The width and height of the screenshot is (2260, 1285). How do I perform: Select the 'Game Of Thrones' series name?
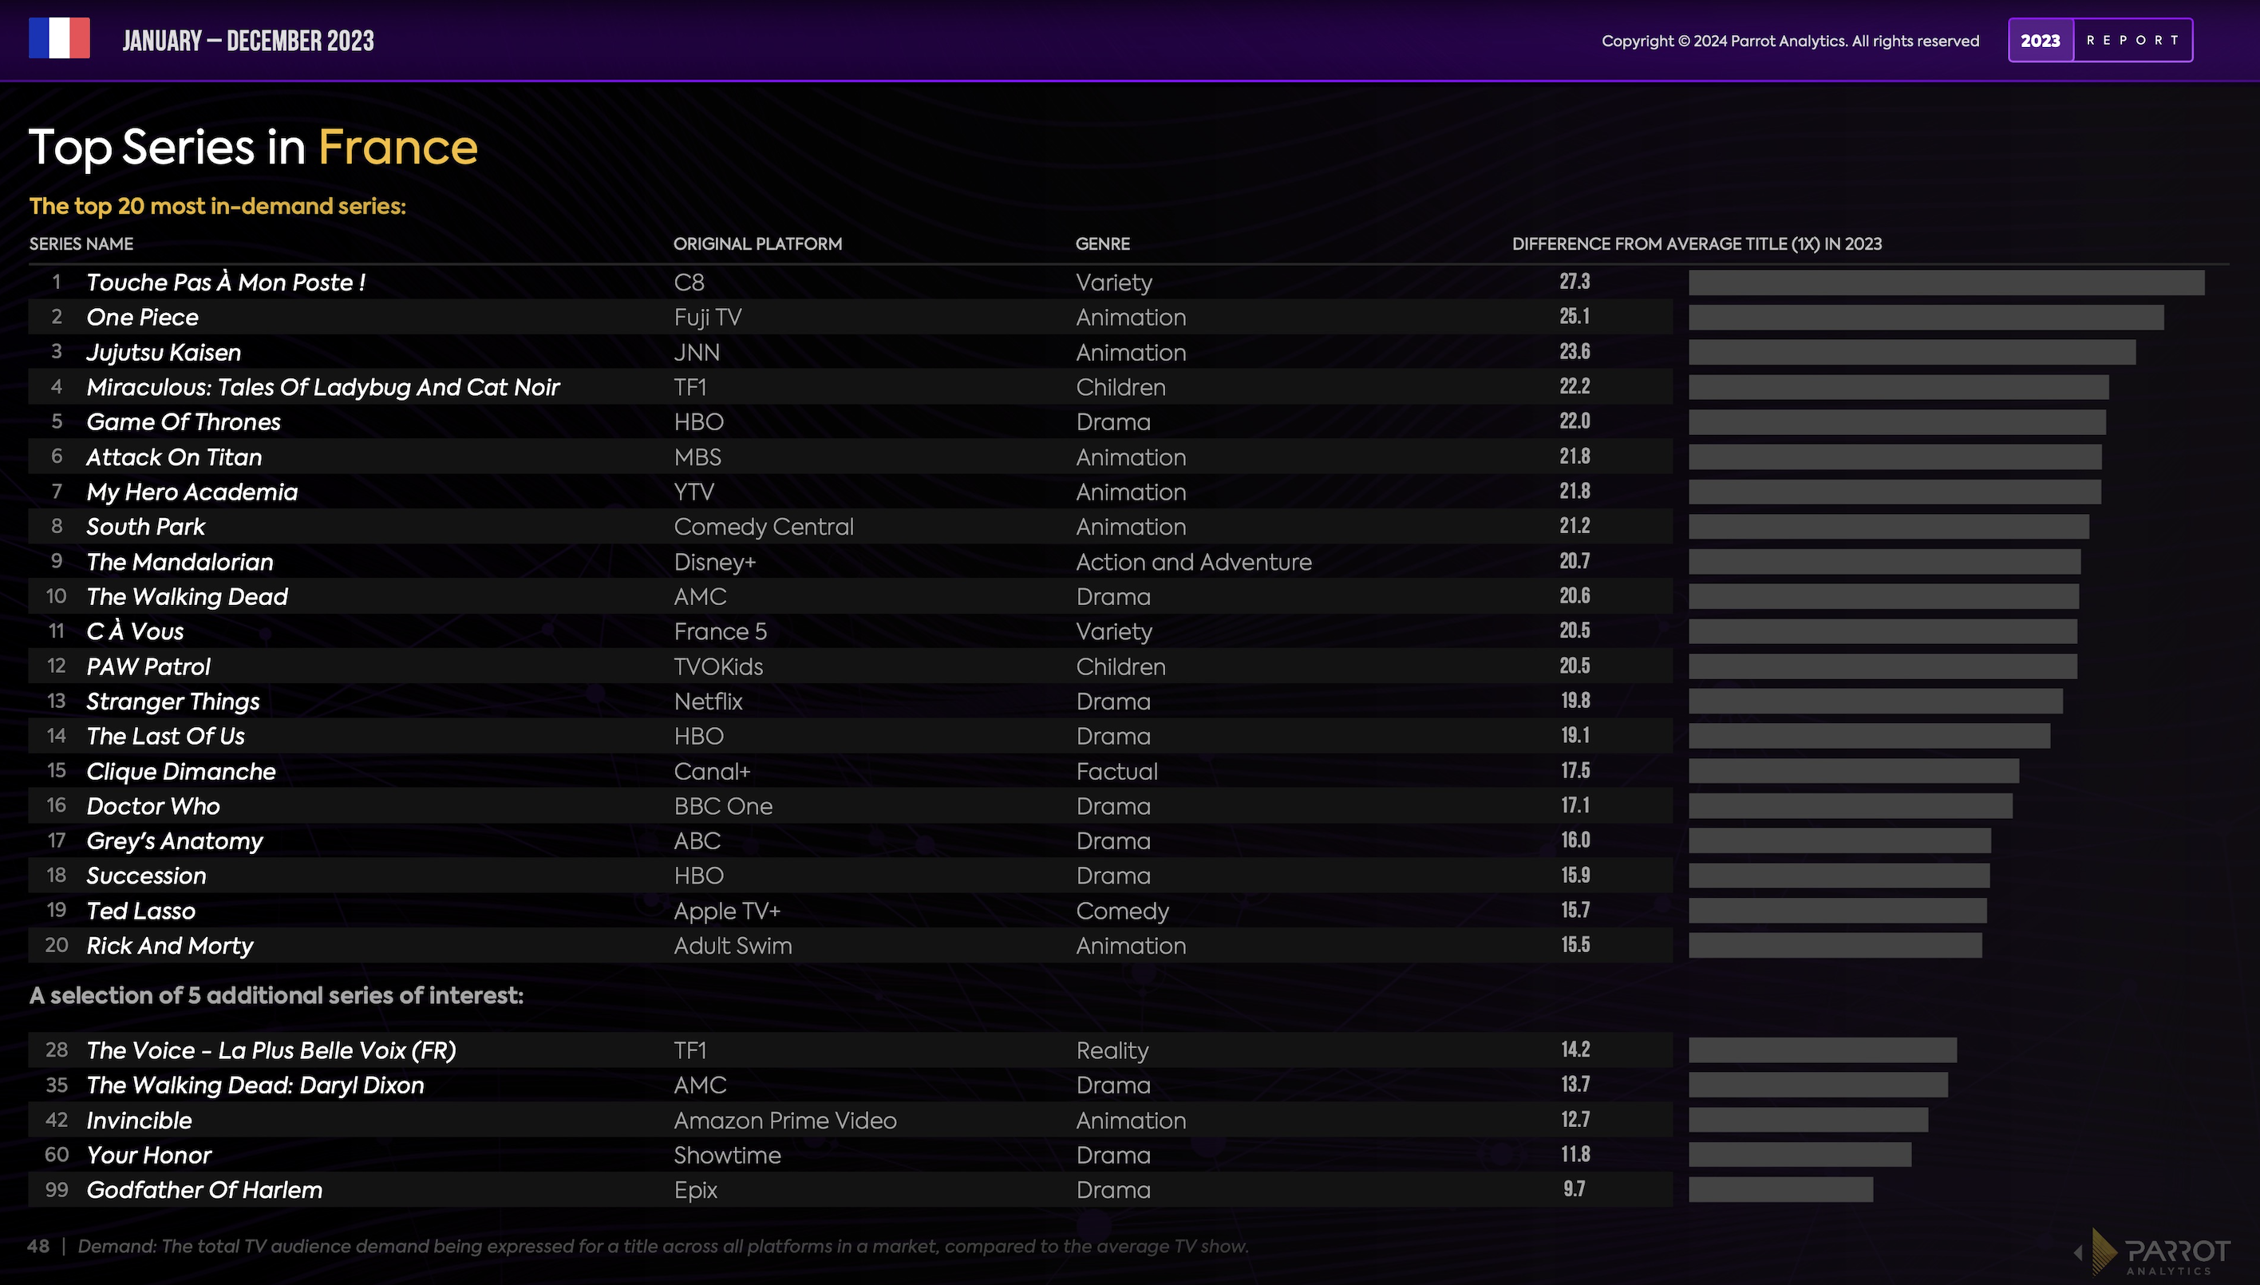[x=184, y=422]
